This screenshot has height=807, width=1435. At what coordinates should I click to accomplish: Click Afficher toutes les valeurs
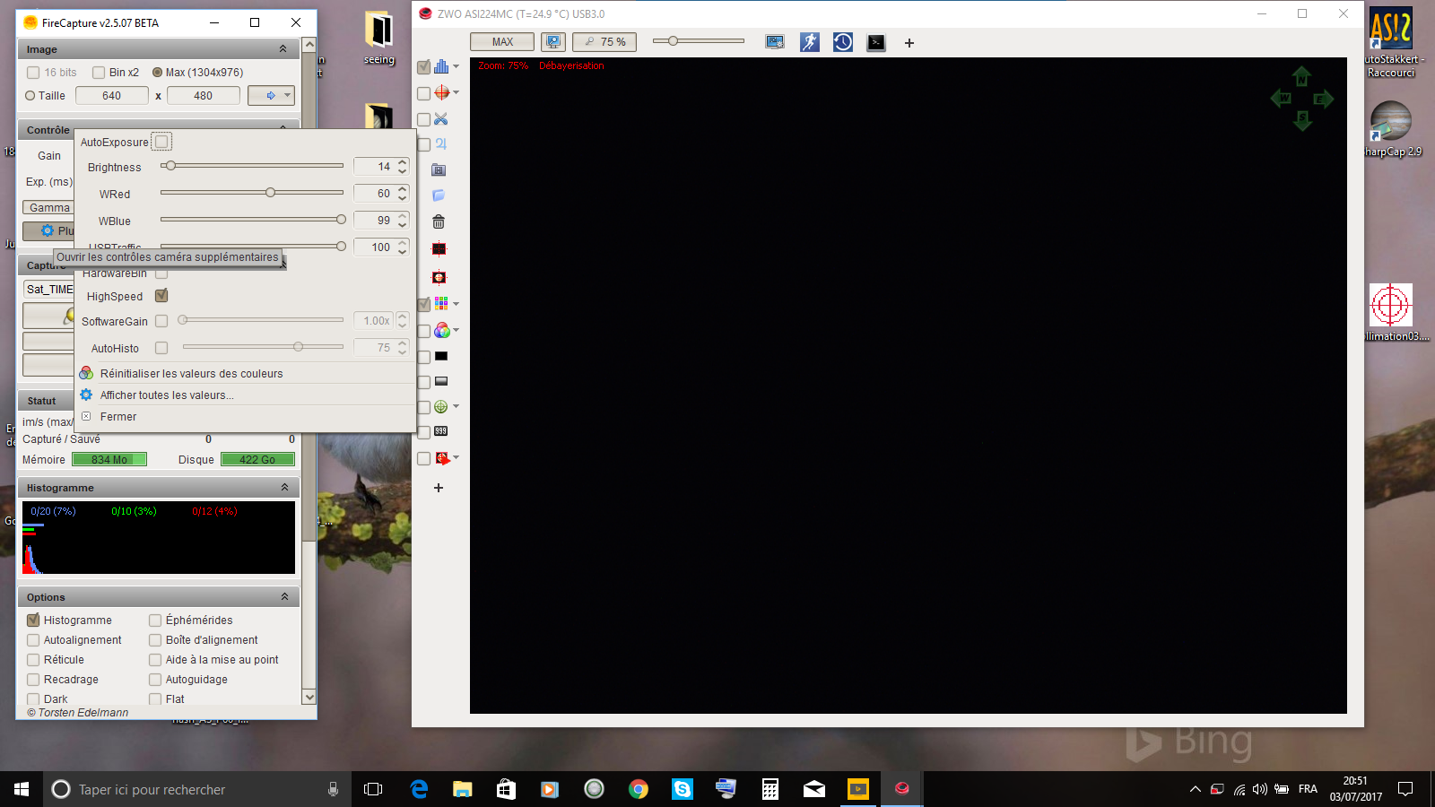tap(166, 395)
